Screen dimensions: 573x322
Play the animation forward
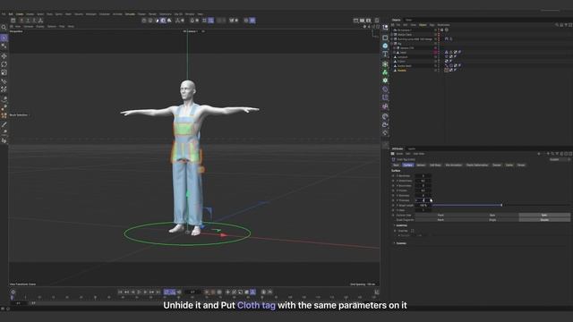140,292
